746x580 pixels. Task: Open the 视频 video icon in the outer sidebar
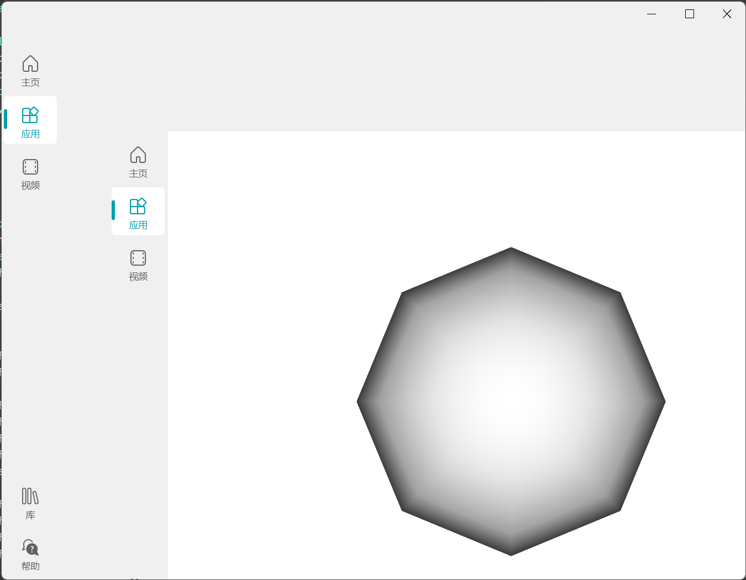click(30, 166)
